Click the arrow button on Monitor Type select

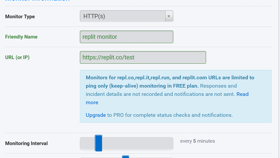[x=169, y=16]
